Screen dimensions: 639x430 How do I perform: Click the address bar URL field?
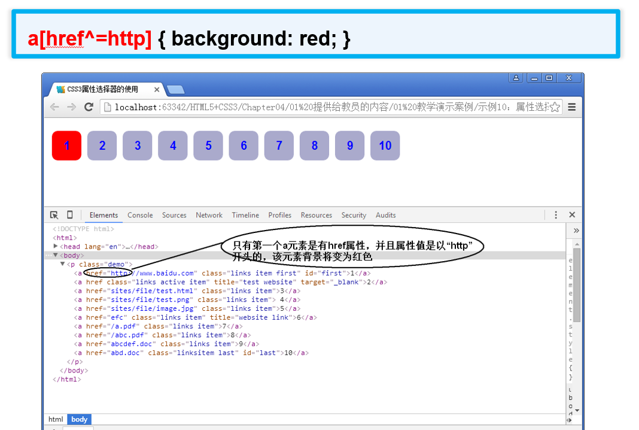click(x=331, y=107)
